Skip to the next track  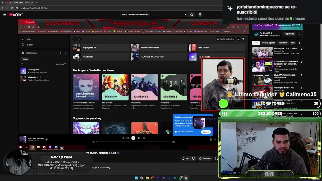[139, 138]
